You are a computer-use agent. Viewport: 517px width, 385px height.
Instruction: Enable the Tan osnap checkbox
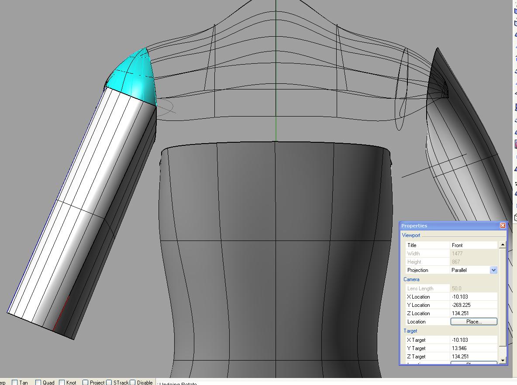[15, 382]
